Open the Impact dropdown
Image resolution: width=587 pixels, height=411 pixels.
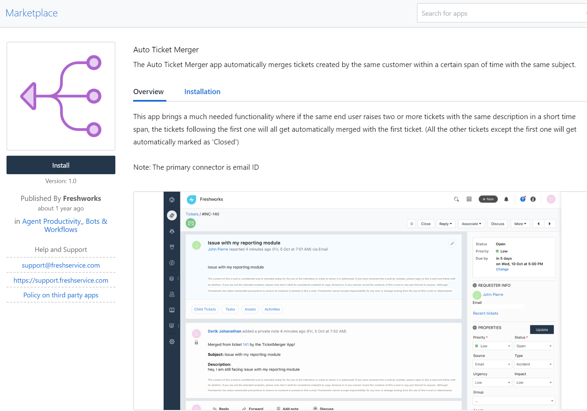coord(534,383)
